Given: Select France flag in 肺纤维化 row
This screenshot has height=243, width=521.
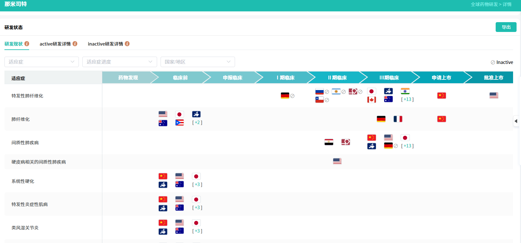Looking at the screenshot, I should click(x=398, y=119).
